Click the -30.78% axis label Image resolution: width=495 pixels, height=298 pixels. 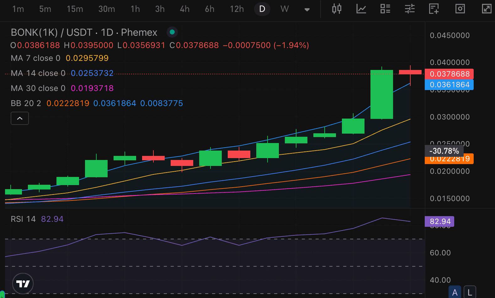click(x=444, y=151)
